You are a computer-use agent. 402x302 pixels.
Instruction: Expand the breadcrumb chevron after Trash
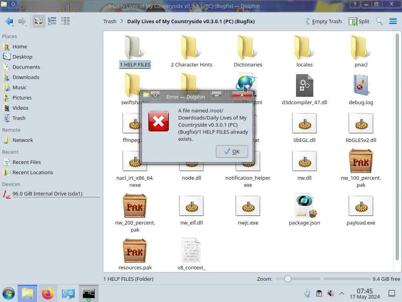click(x=122, y=21)
